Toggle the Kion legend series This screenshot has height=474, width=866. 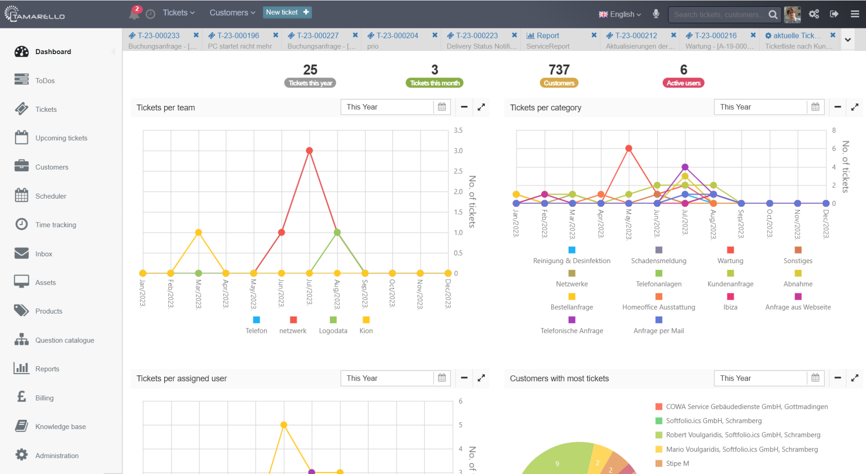(366, 325)
